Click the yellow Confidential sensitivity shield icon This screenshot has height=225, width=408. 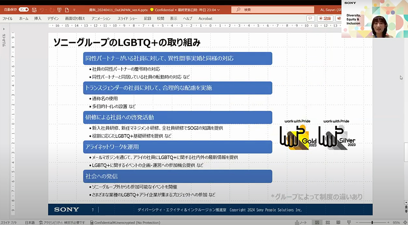(152, 10)
